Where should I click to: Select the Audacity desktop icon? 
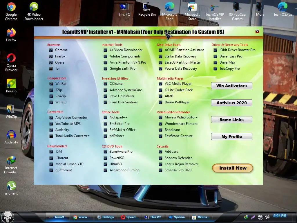(x=11, y=137)
